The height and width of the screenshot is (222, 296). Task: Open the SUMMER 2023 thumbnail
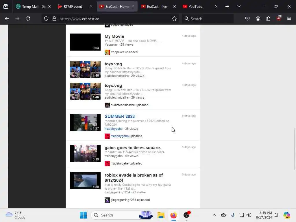pyautogui.click(x=85, y=122)
